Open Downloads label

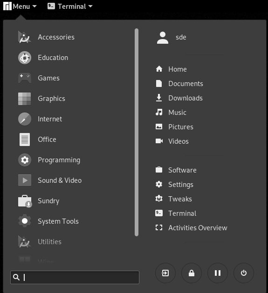tap(186, 98)
